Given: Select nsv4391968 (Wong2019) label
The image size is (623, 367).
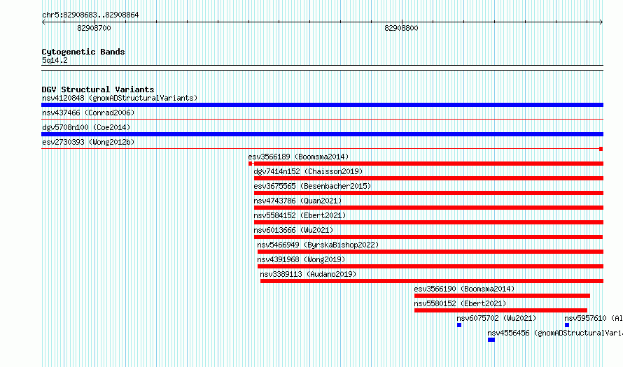Looking at the screenshot, I should tap(301, 259).
